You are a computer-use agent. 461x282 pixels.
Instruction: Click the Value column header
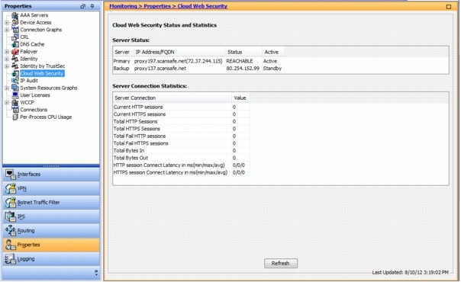tap(240, 98)
